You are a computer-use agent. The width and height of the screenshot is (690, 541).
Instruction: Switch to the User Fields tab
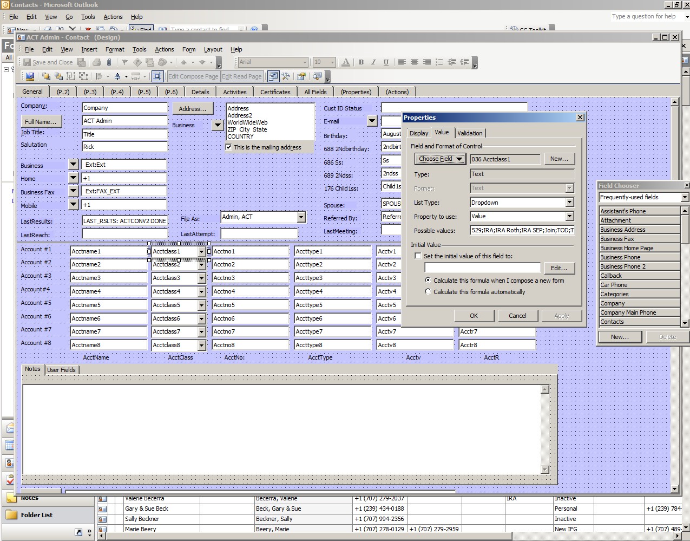point(61,370)
